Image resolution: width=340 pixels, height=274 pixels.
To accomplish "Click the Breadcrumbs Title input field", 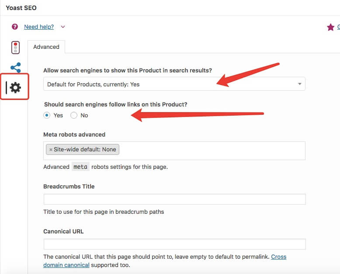I will 174,199.
